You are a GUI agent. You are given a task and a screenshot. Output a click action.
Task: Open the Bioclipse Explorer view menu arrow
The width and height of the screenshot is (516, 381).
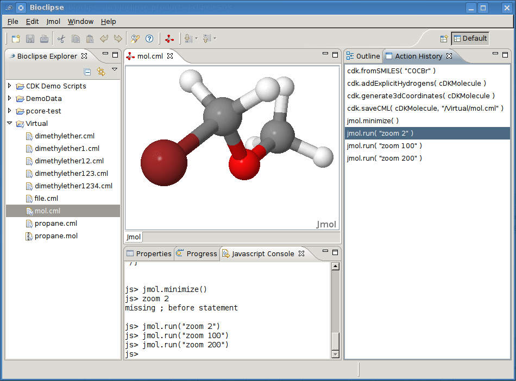[x=115, y=69]
